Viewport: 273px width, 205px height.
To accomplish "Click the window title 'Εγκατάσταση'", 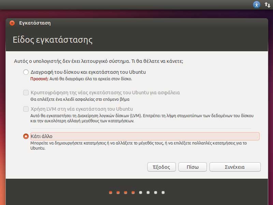I will click(35, 23).
